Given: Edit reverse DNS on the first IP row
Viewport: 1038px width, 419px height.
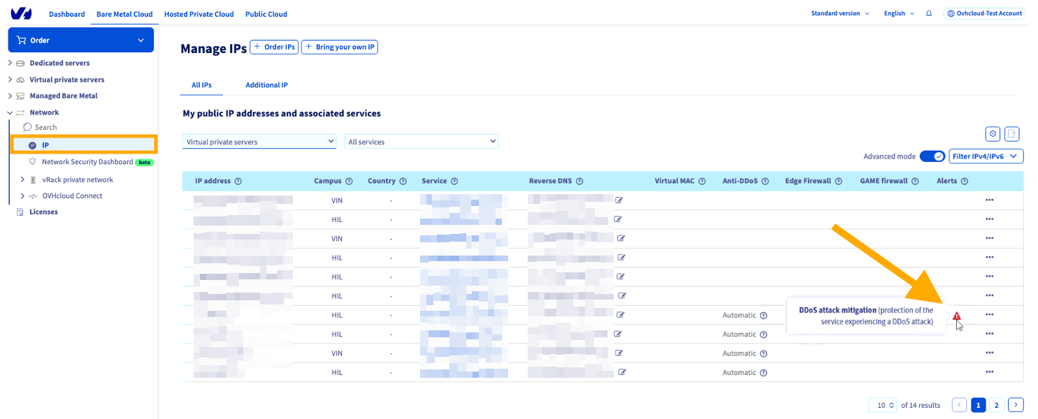Looking at the screenshot, I should [618, 200].
